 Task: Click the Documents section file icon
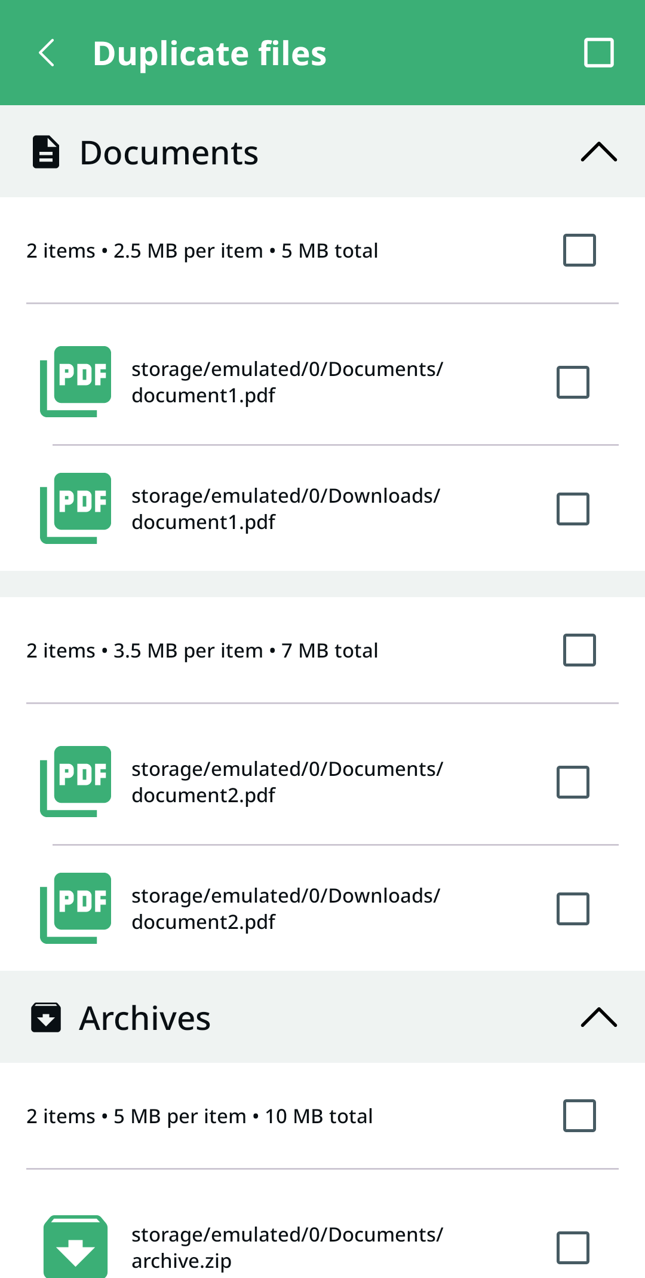[x=46, y=152]
